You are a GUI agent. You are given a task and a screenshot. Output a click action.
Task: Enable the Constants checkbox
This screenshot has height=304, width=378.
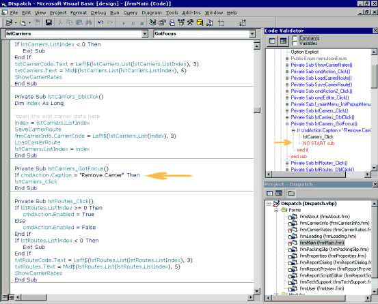(x=295, y=38)
